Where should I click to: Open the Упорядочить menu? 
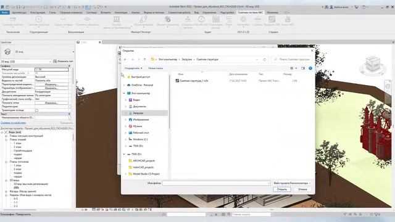click(133, 68)
